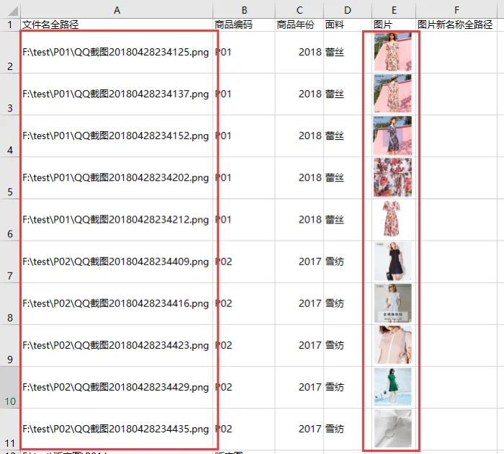The width and height of the screenshot is (504, 454).
Task: Click the select-all corner triangle
Action: click(x=14, y=12)
